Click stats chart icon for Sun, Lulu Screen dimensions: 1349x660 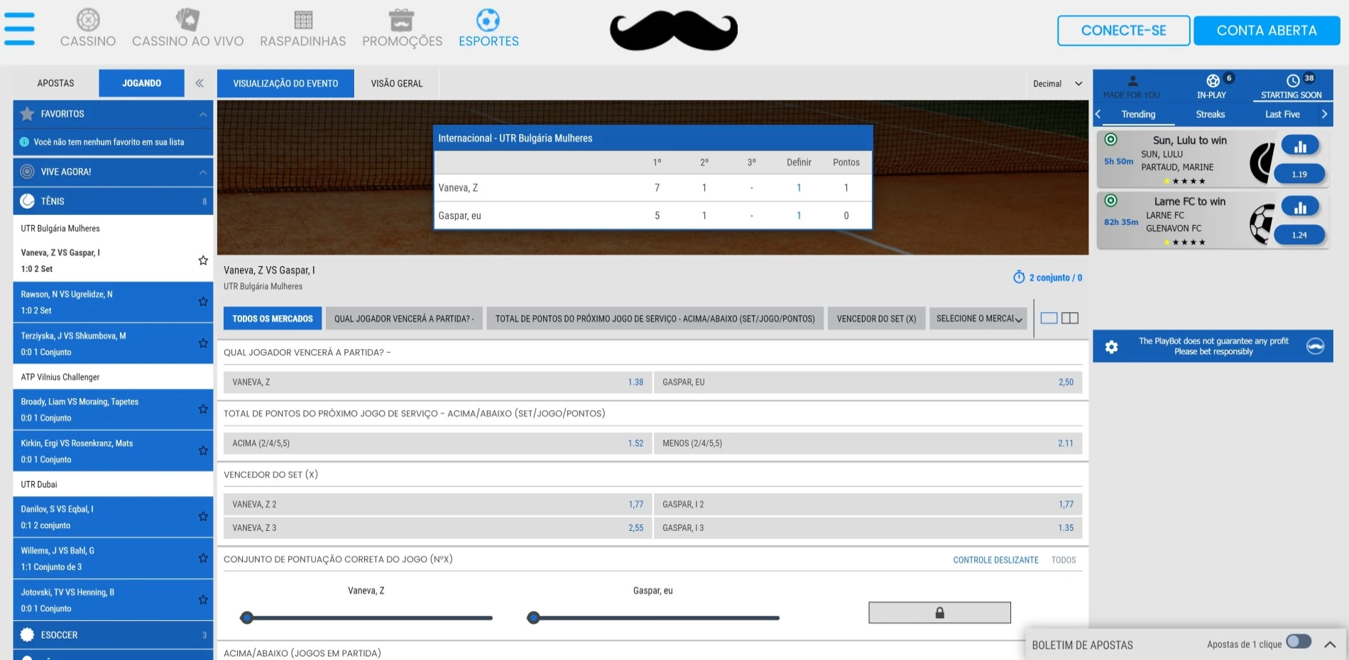click(1300, 146)
